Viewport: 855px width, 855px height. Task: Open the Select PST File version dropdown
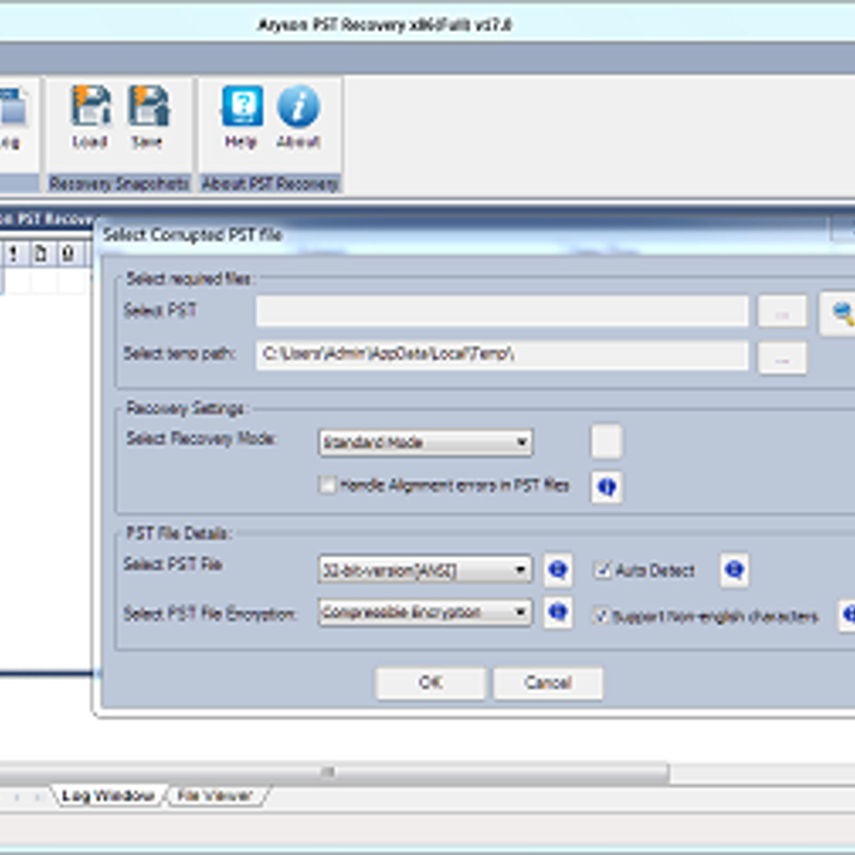(x=522, y=570)
